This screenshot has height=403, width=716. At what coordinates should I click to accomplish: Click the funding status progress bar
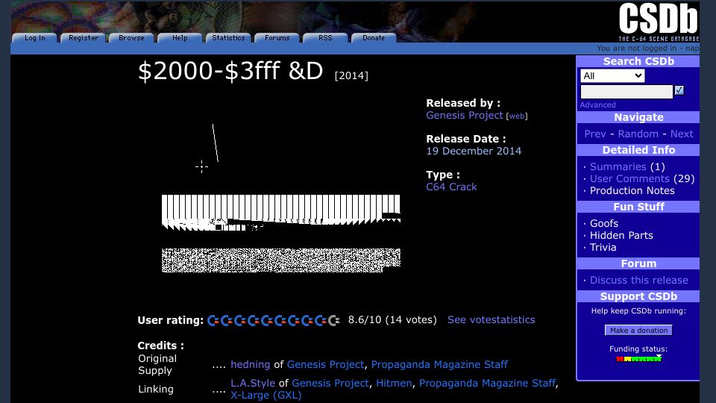click(x=638, y=359)
